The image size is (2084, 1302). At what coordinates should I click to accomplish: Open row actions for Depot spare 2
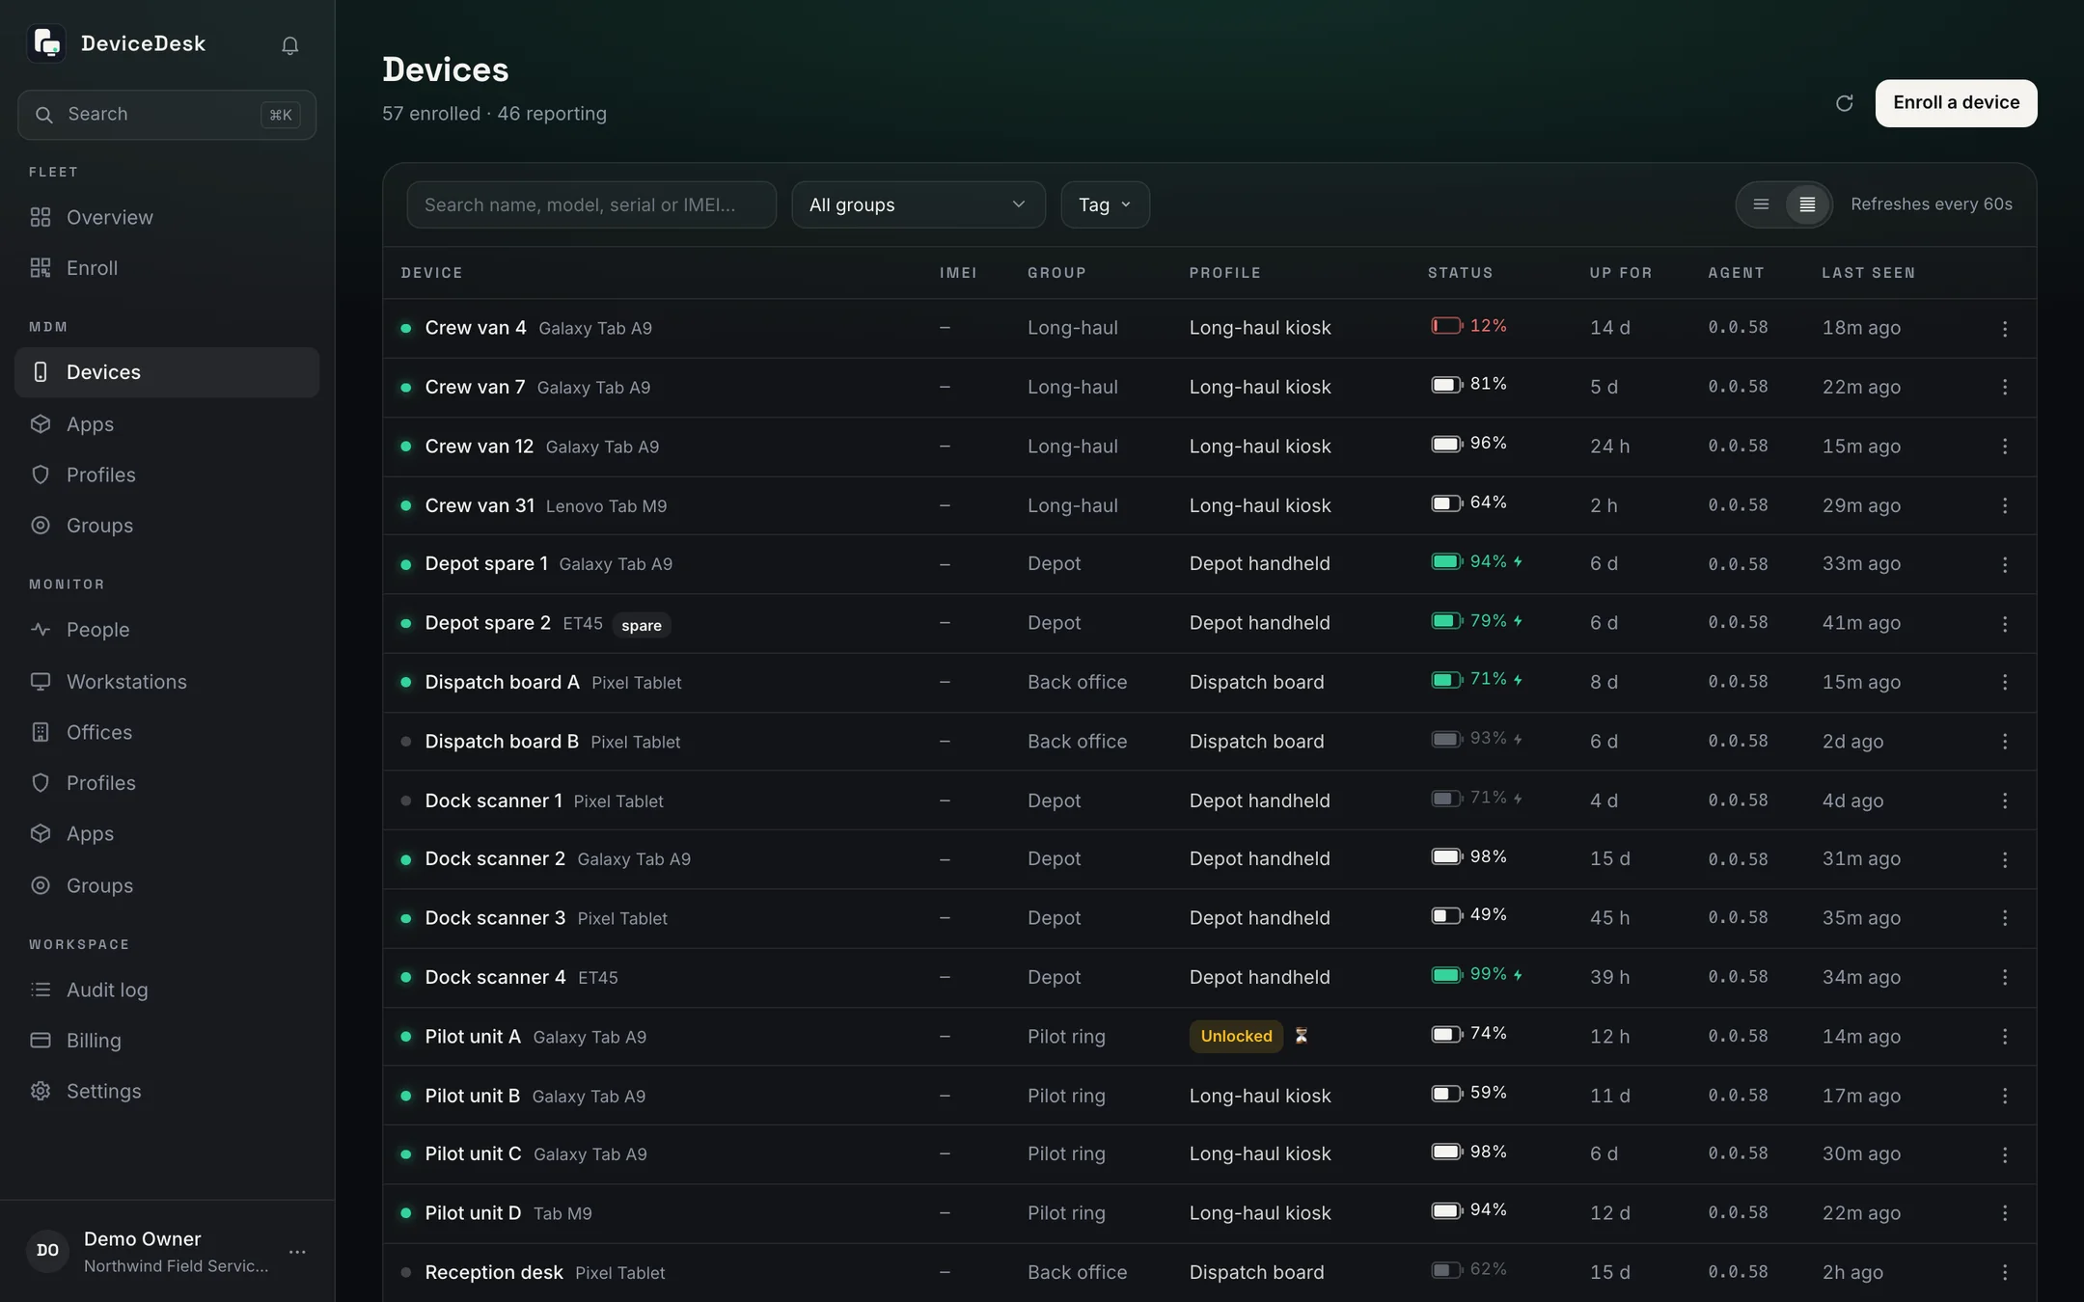(2005, 624)
